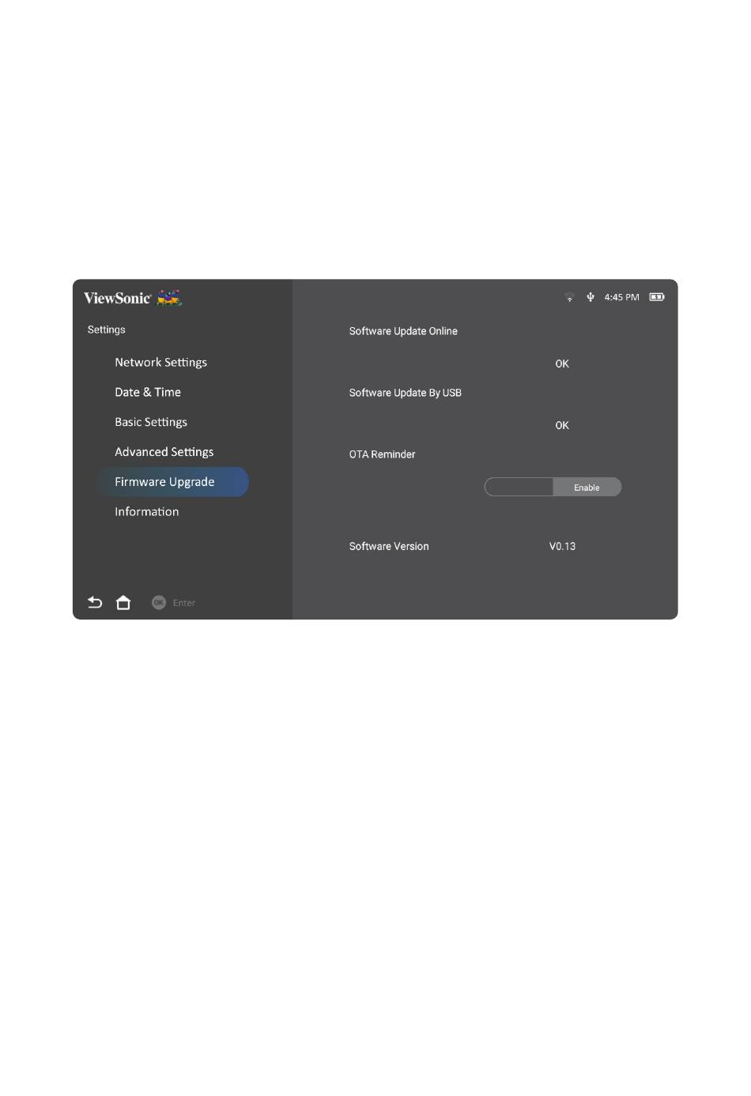Image resolution: width=751 pixels, height=1096 pixels.
Task: Click the round OK Enter icon
Action: tap(159, 602)
